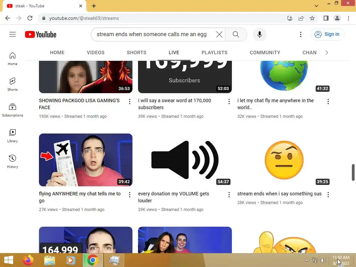Close the steak - YouTube tab
This screenshot has width=356, height=267.
(x=81, y=6)
